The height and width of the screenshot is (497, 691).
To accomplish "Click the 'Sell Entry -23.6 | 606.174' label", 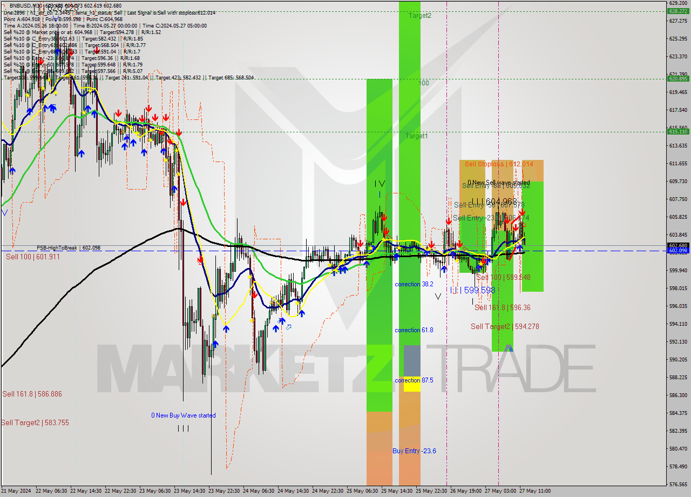I will (x=491, y=218).
